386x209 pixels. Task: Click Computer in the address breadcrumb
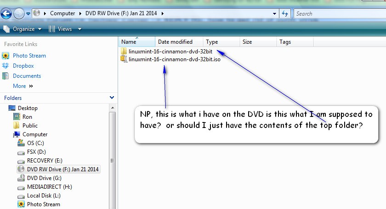pyautogui.click(x=62, y=13)
